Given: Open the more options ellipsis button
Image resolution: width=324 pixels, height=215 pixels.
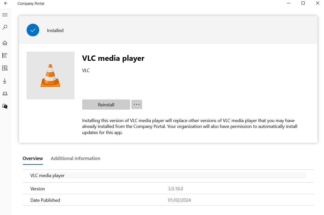Looking at the screenshot, I should coord(137,105).
